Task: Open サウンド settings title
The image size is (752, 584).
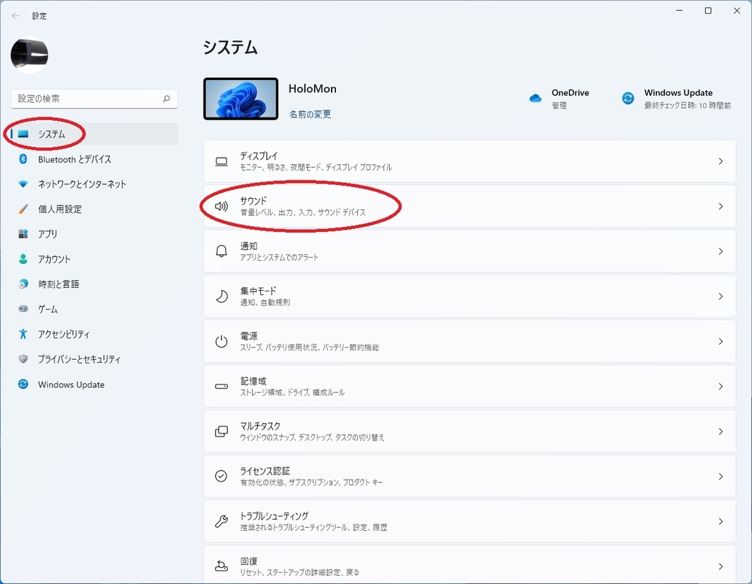Action: point(253,201)
